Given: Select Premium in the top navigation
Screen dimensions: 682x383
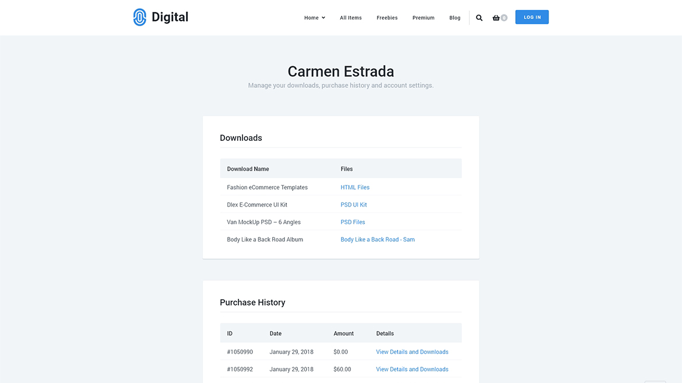Looking at the screenshot, I should click(x=423, y=18).
